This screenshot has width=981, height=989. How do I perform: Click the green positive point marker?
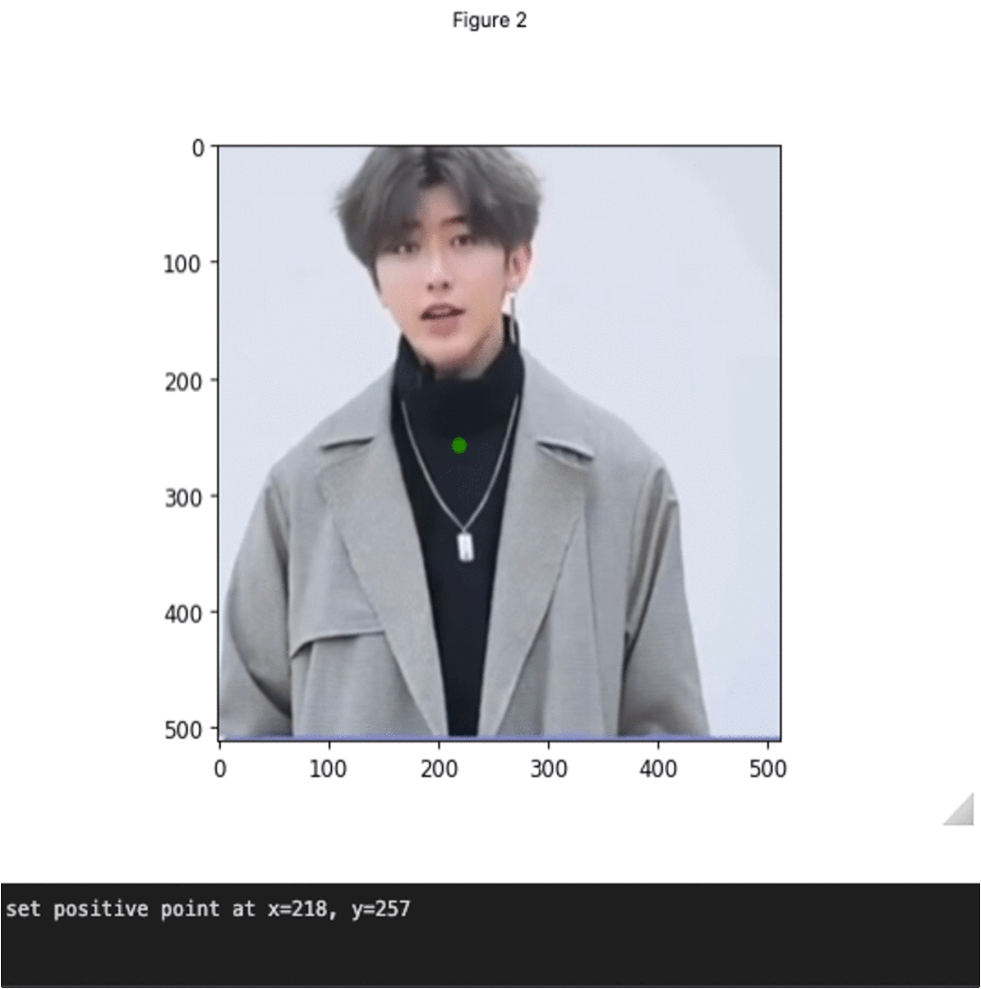[460, 445]
